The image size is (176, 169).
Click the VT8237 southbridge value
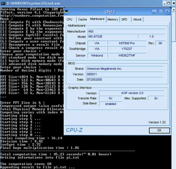[127, 49]
